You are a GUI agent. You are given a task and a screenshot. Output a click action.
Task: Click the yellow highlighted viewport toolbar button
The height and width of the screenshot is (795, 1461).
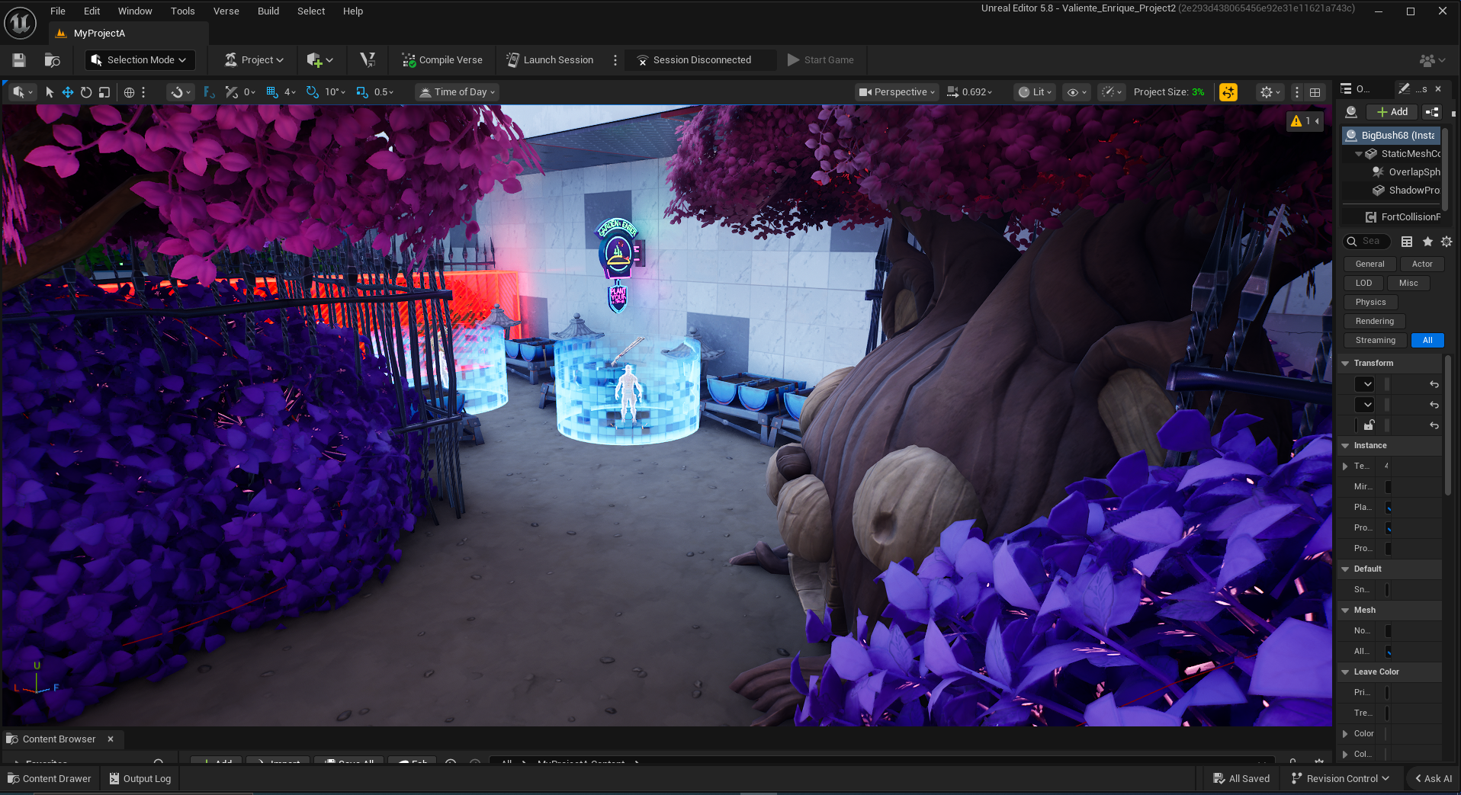tap(1228, 92)
